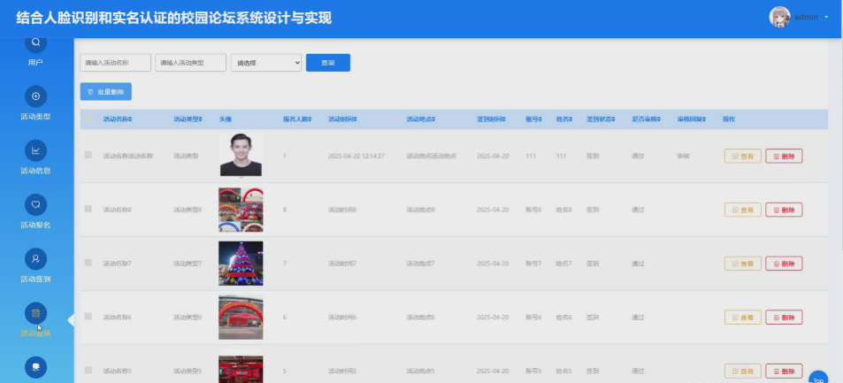843x383 pixels.
Task: Click 查看 for the 活动名称6 row
Action: 743,318
